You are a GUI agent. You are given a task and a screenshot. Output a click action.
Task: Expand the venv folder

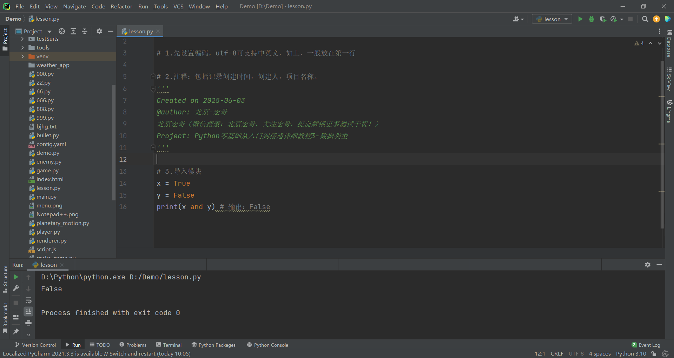point(22,56)
